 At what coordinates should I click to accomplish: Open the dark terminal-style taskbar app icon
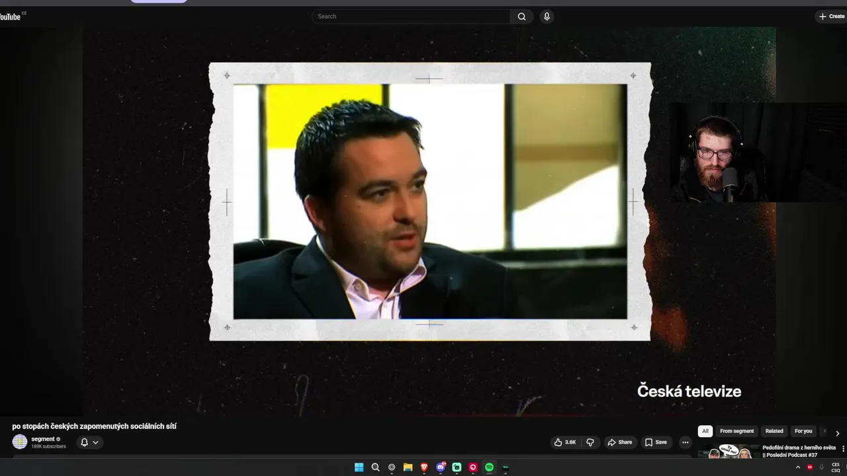pos(506,467)
